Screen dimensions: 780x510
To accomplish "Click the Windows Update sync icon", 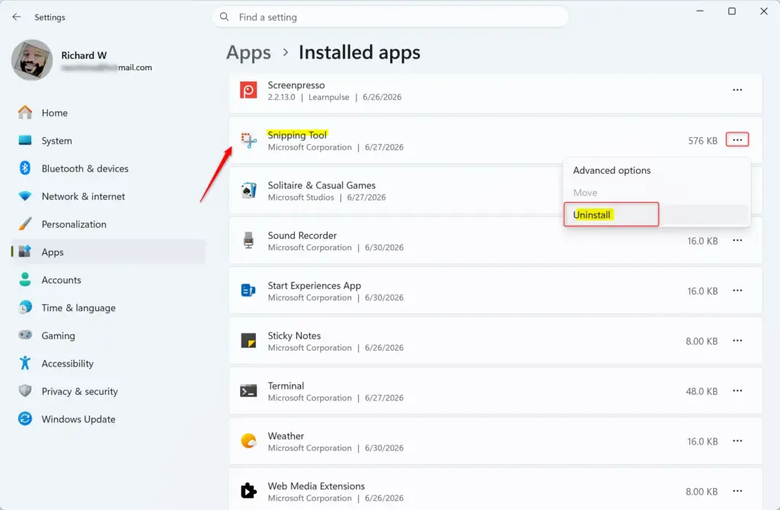I will pyautogui.click(x=25, y=419).
